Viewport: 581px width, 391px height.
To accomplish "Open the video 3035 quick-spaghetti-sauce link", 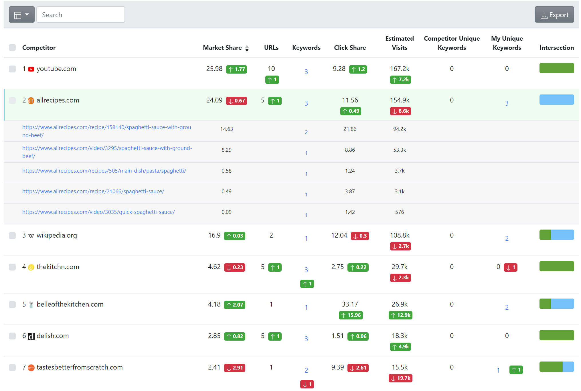I will tap(98, 212).
